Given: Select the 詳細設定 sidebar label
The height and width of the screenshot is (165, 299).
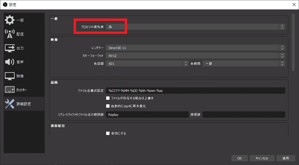Looking at the screenshot, I should (24, 104).
